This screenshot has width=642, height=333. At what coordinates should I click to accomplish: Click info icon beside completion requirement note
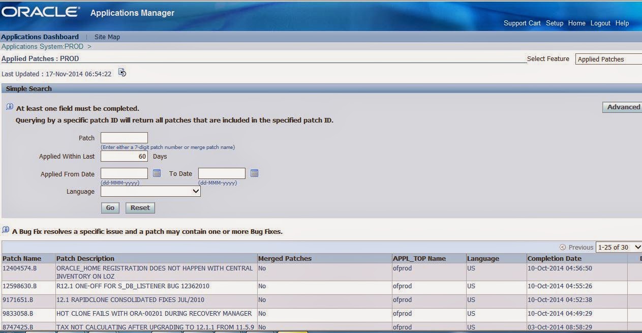[9, 106]
